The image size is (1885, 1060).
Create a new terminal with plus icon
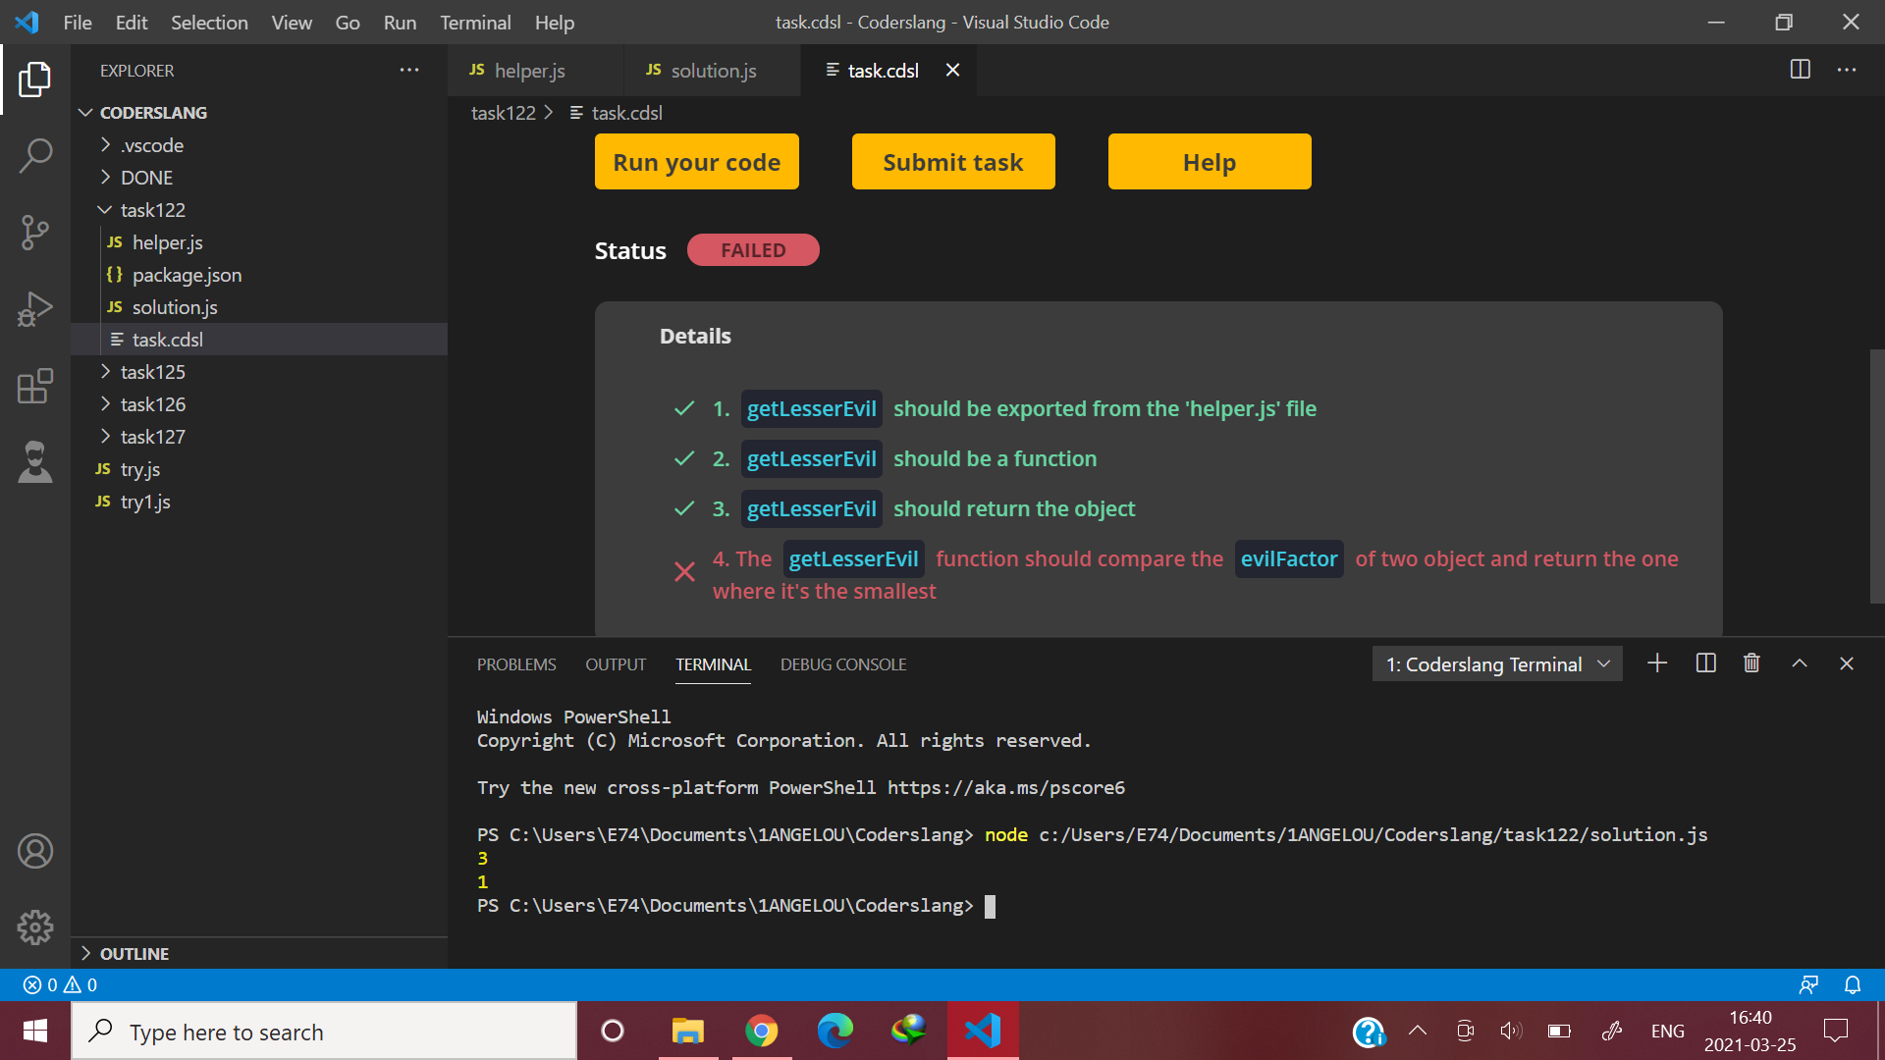[x=1657, y=663]
